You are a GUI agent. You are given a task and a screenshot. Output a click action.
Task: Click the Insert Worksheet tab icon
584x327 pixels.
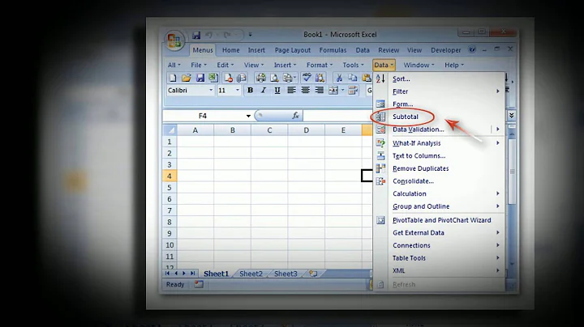[313, 274]
